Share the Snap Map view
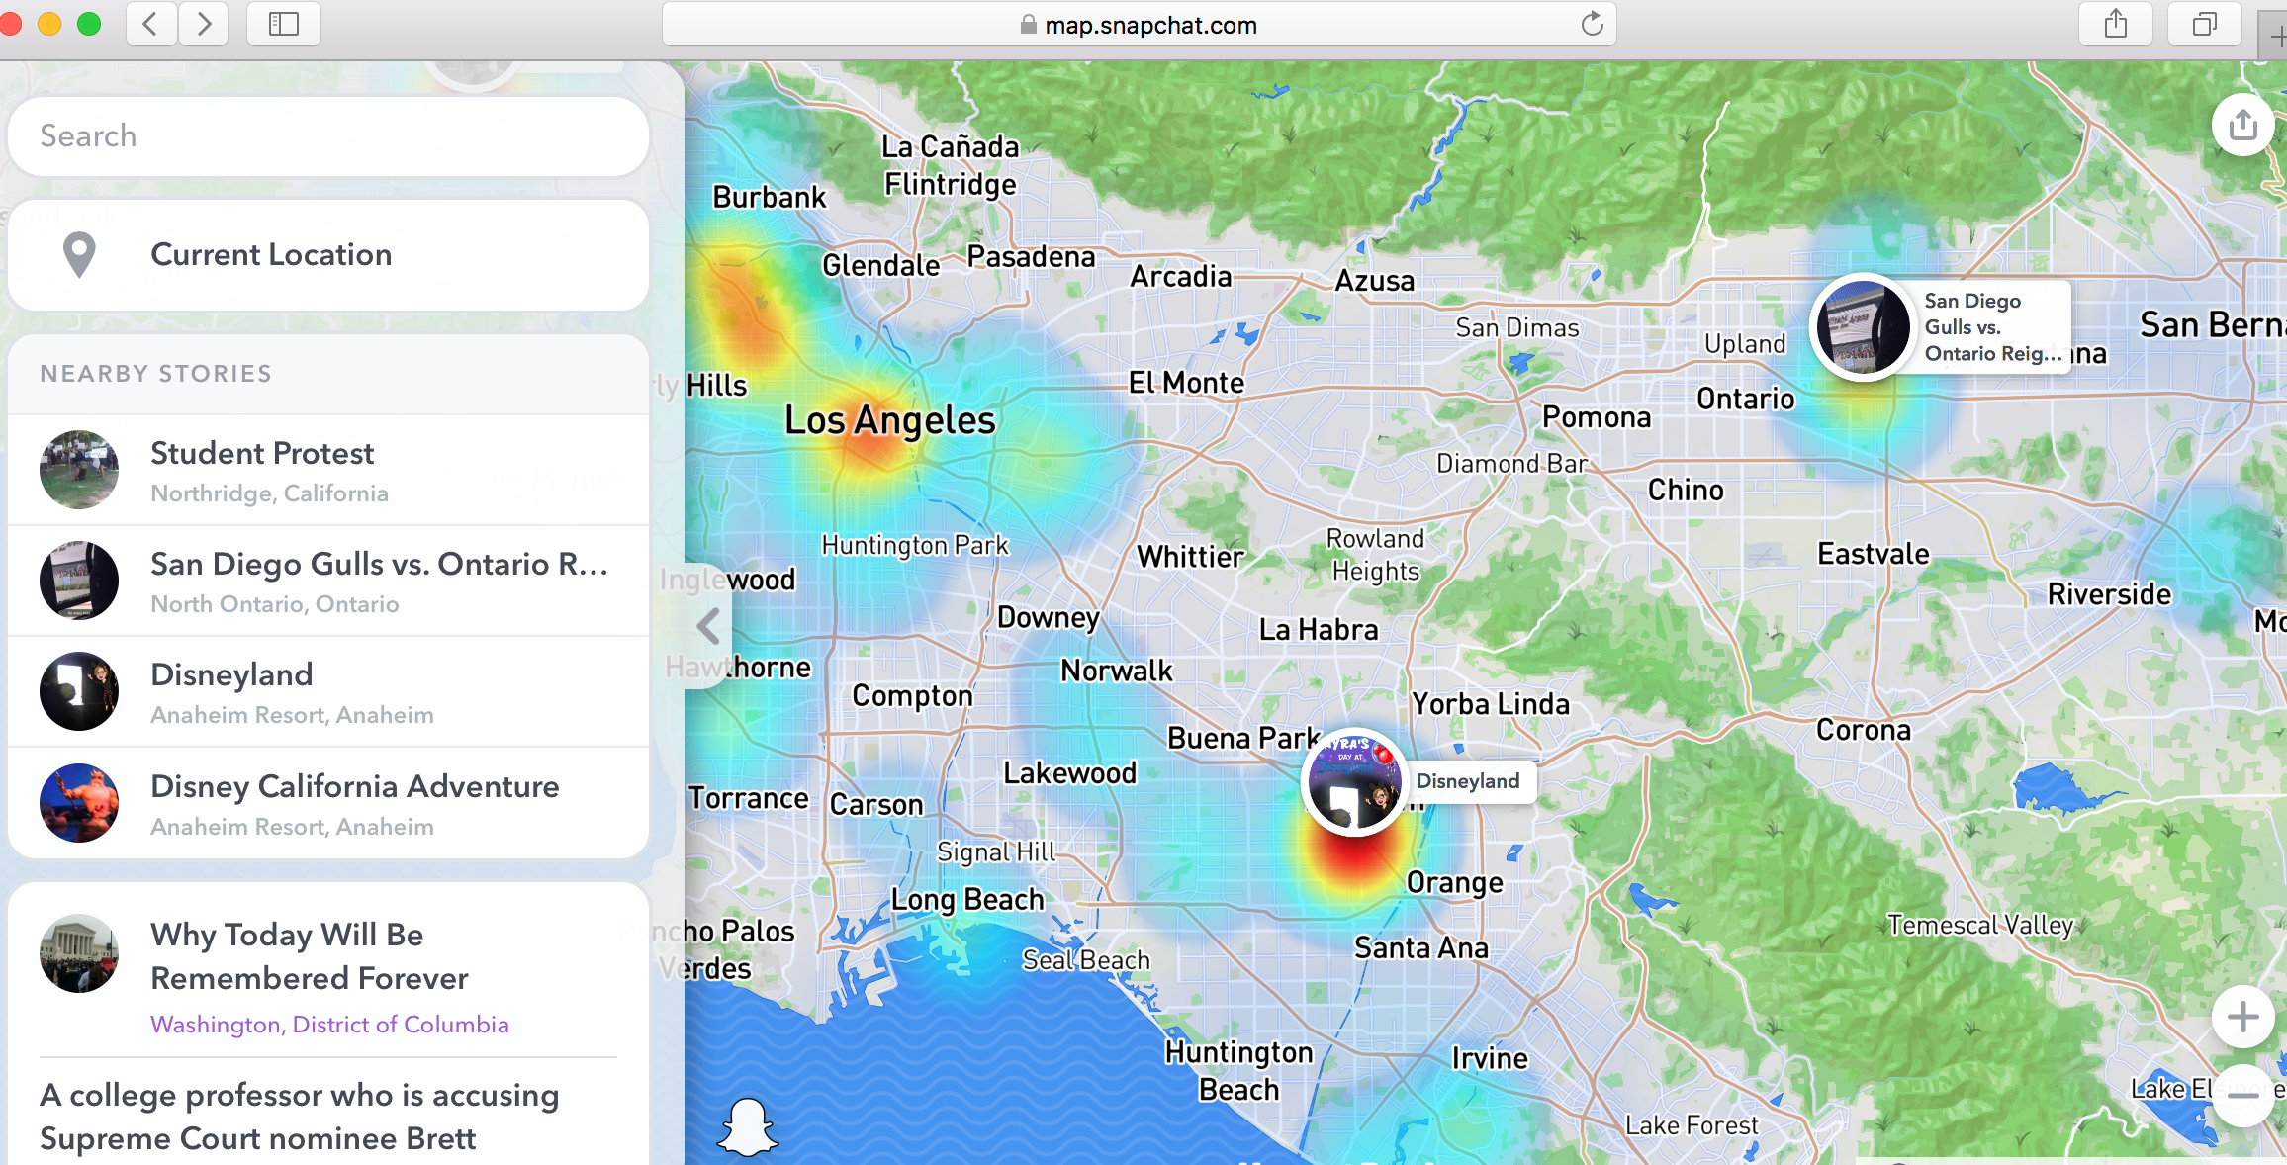 (2242, 125)
